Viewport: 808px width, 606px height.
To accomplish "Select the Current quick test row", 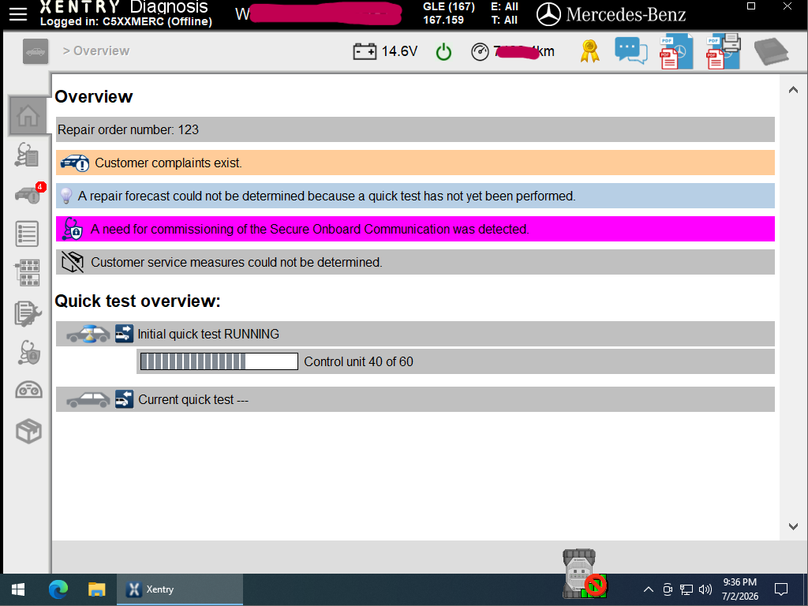I will [x=415, y=399].
